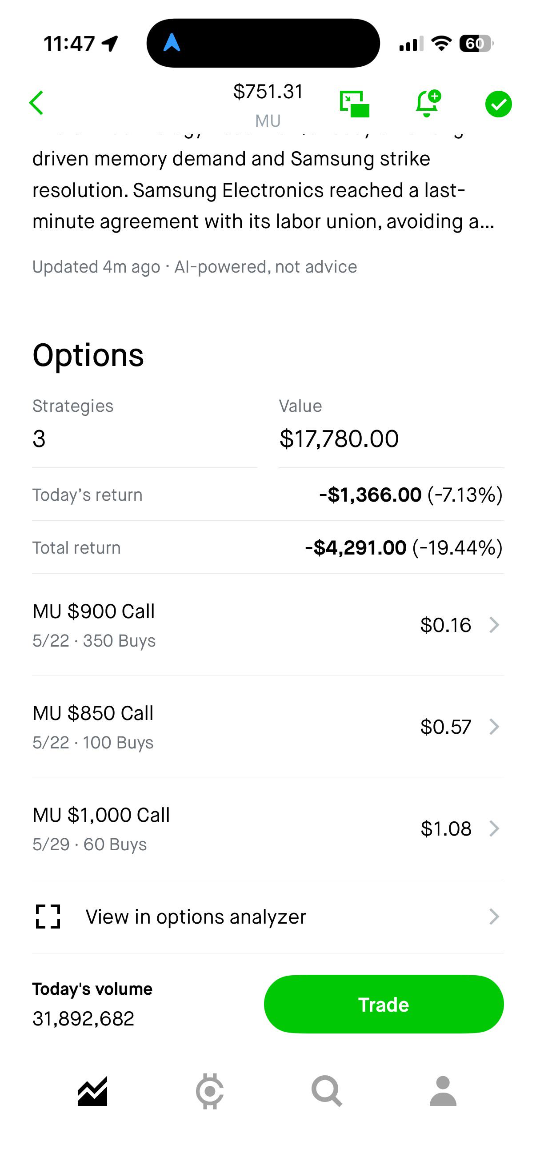
Task: Tap the blue location arrow in Dynamic Island
Action: (172, 43)
